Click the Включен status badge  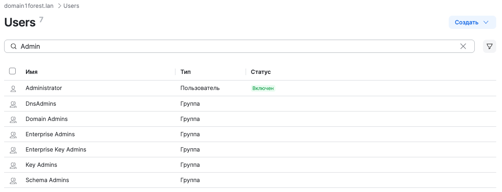click(263, 88)
